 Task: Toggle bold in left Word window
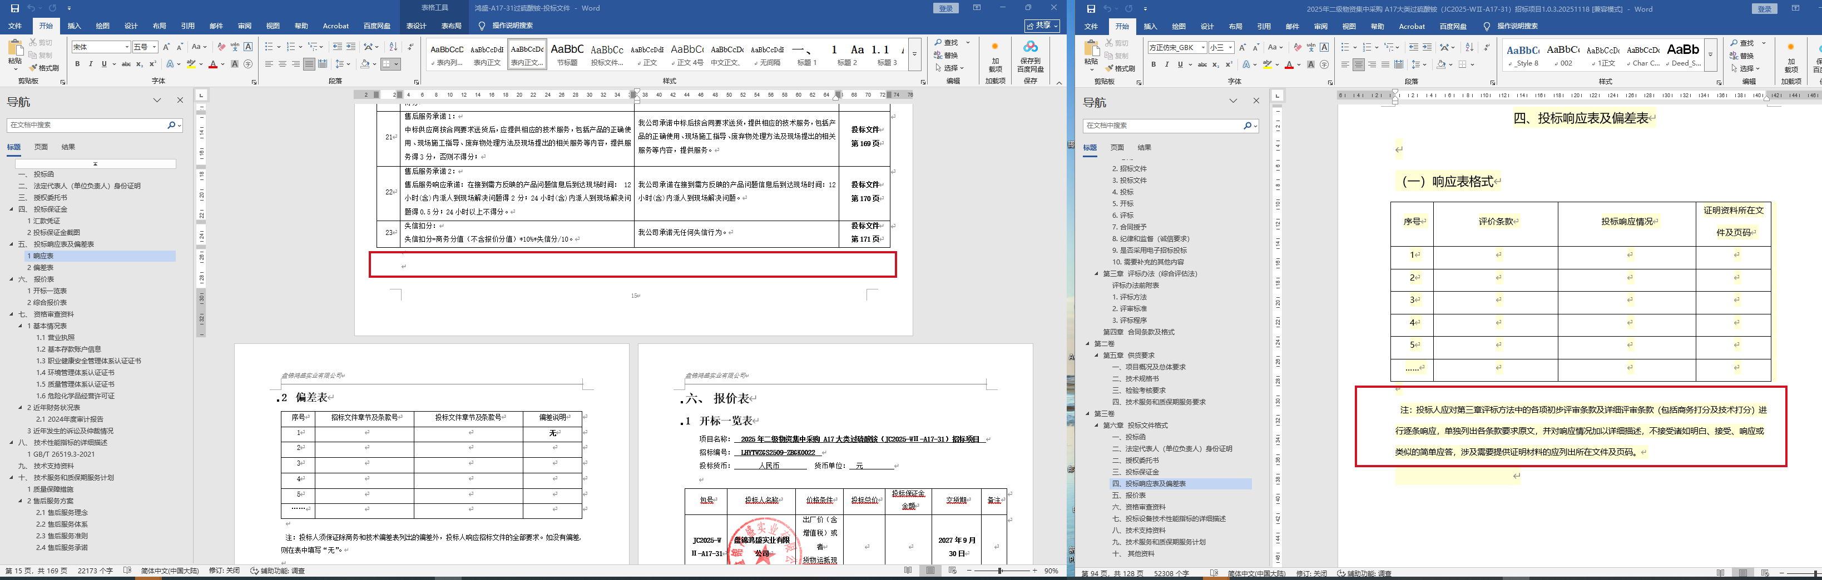(x=77, y=64)
